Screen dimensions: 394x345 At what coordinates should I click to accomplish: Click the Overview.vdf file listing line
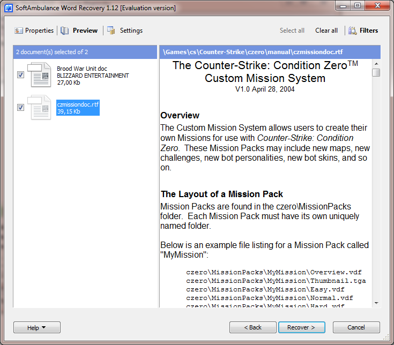[274, 272]
